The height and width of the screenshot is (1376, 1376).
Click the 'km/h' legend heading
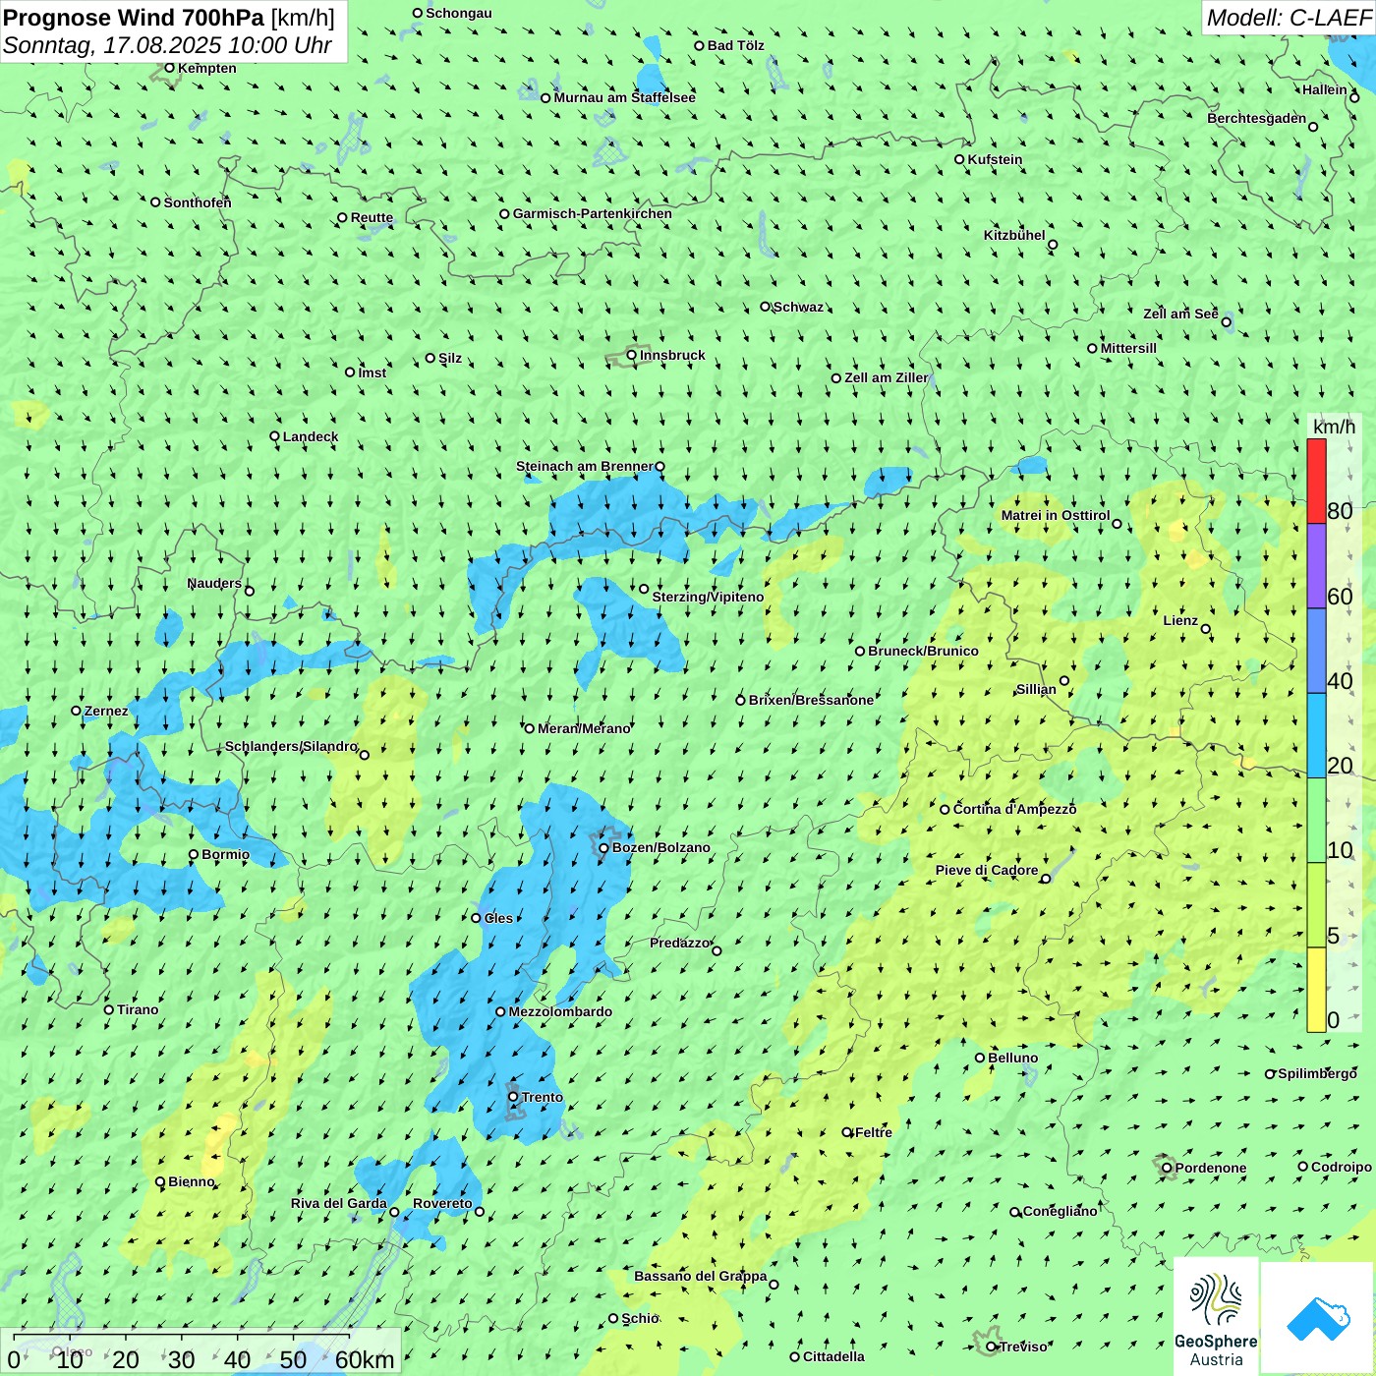tap(1334, 427)
